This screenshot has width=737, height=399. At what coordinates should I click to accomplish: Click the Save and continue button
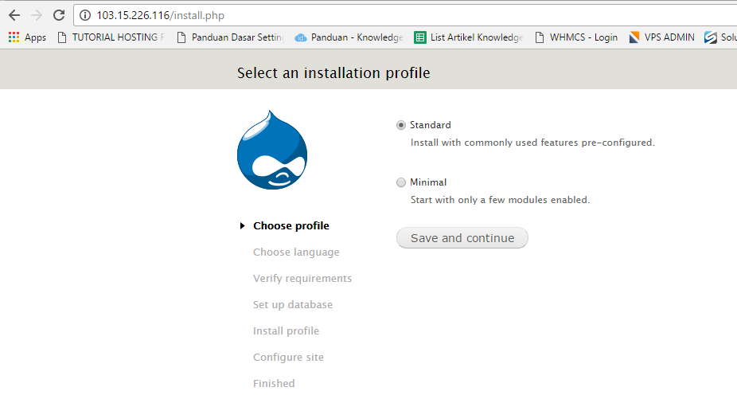pyautogui.click(x=462, y=238)
